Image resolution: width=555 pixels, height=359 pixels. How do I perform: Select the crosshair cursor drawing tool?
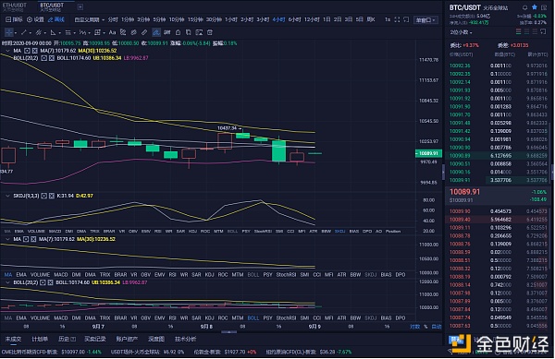pyautogui.click(x=9, y=32)
